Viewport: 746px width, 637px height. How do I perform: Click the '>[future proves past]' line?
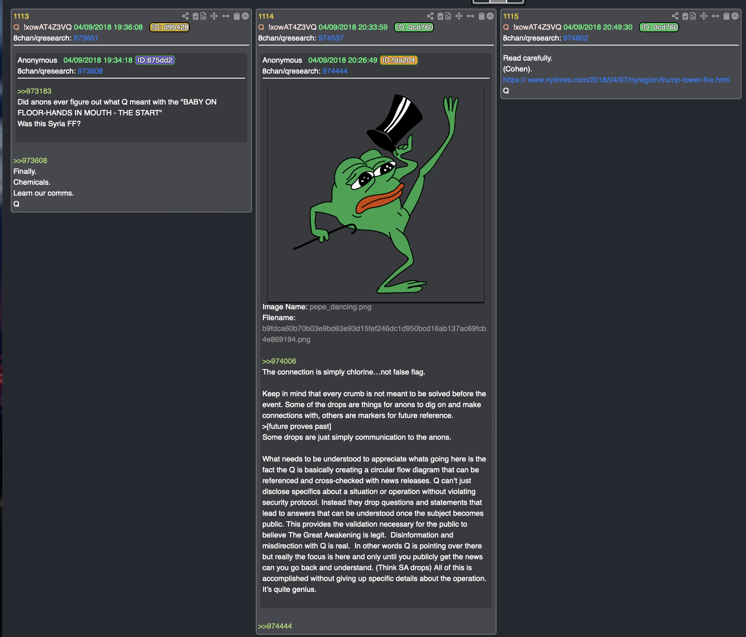296,426
